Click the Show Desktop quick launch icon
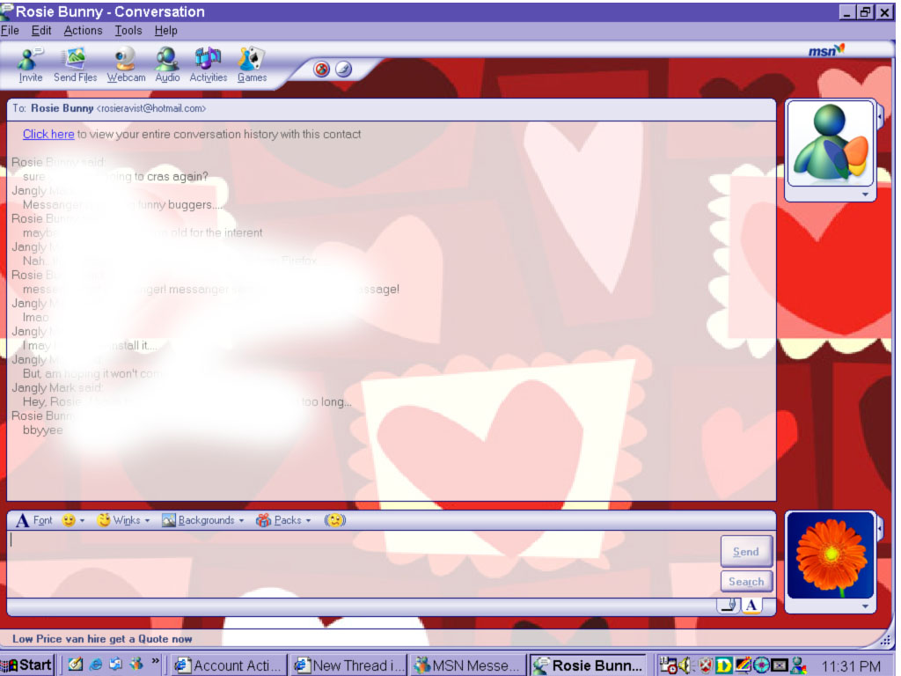Screen dimensions: 901x676 click(76, 665)
